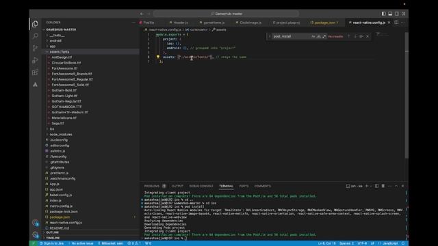The height and width of the screenshot is (246, 438).
Task: Open the Atlassian extension icon in activity bar
Action: click(35, 85)
